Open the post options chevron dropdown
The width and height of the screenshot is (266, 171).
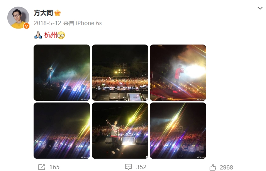[260, 8]
